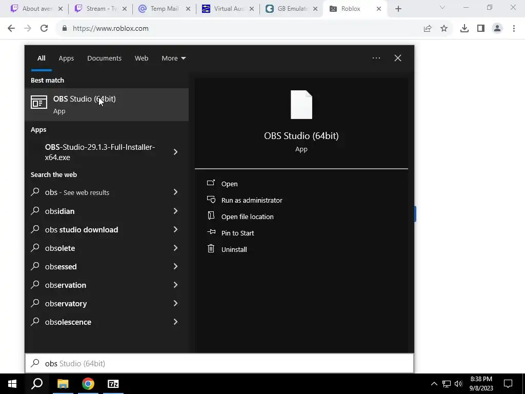Open the Windows Start menu
The image size is (525, 394).
tap(12, 384)
